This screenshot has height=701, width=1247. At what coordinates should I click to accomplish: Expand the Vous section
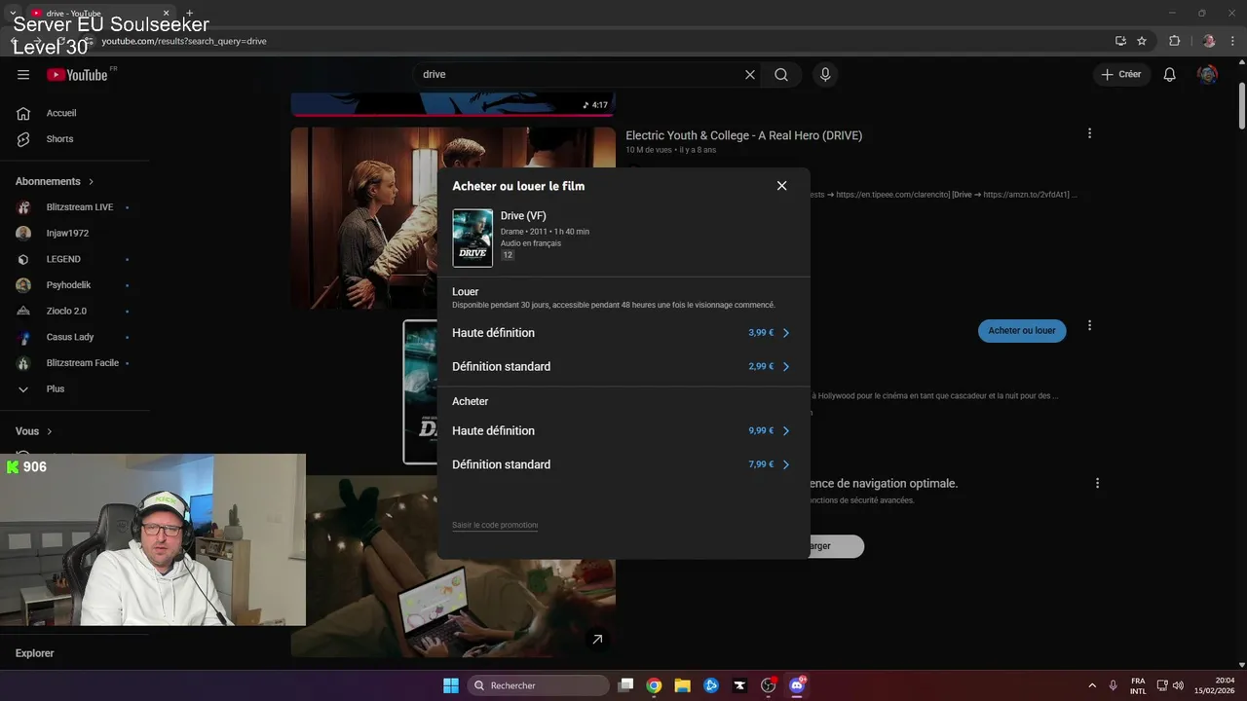pyautogui.click(x=34, y=431)
